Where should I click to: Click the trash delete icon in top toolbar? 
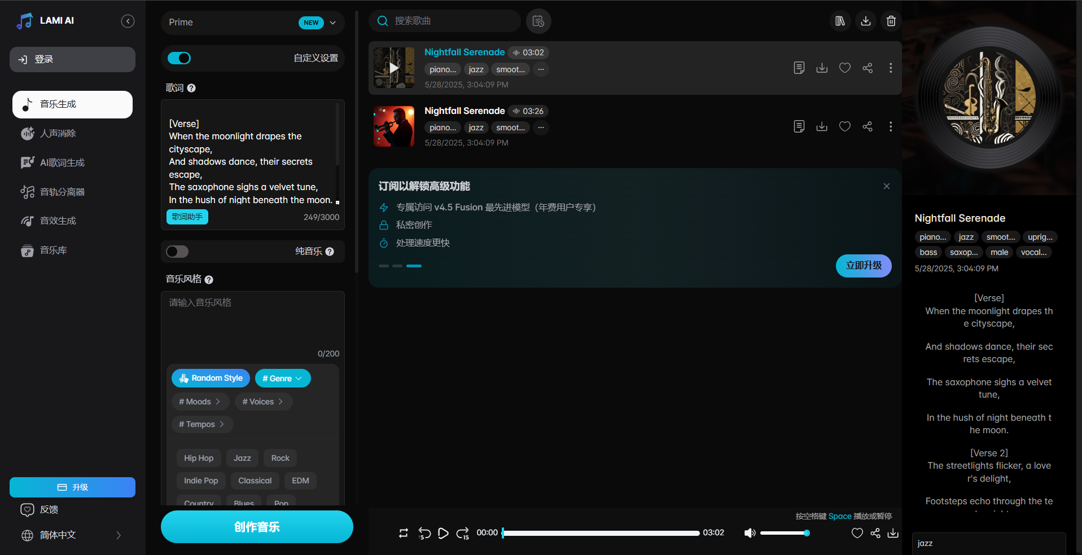click(891, 21)
